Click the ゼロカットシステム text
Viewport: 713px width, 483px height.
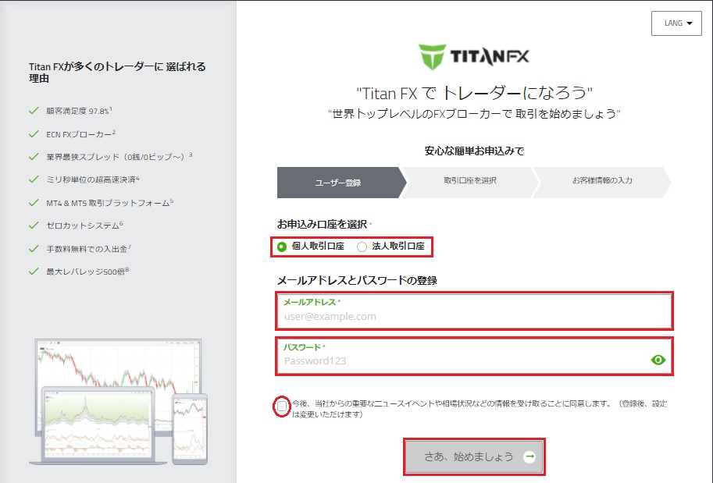tap(83, 226)
